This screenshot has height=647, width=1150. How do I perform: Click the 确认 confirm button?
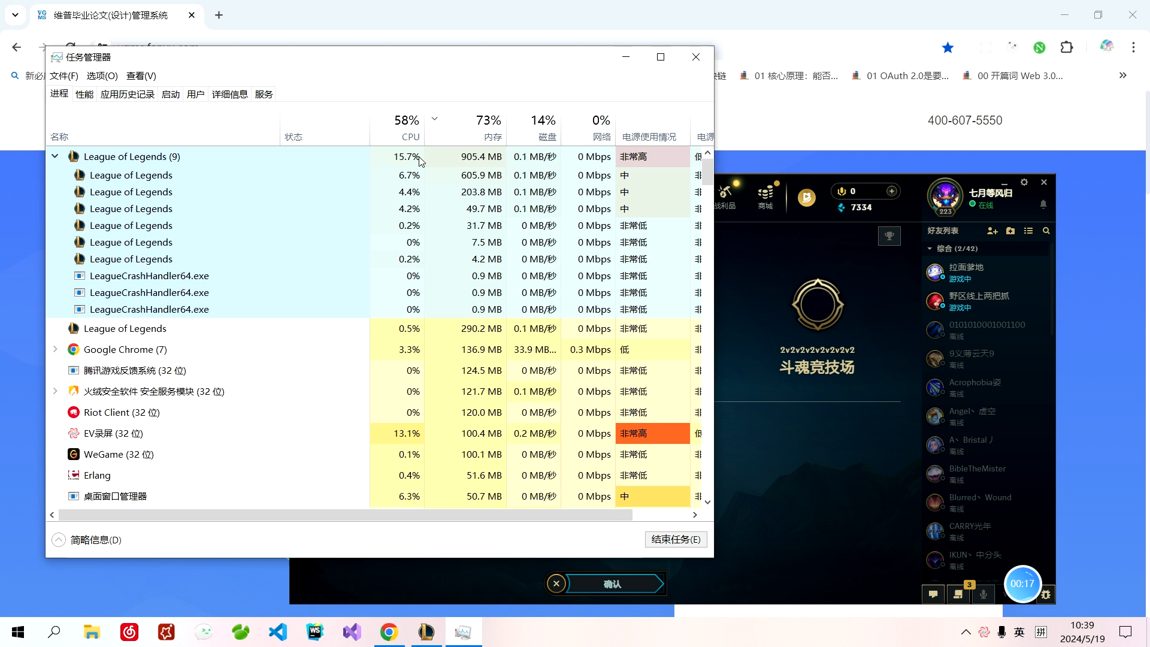point(613,584)
